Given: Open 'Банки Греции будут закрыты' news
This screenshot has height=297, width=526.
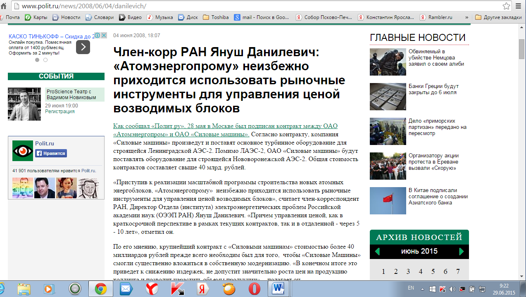Looking at the screenshot, I should point(433,89).
